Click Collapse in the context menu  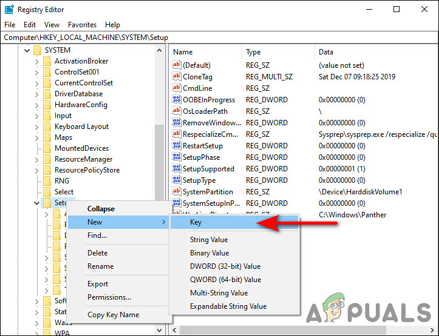coord(118,209)
